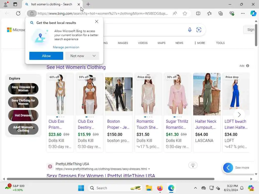Select 'Sexy Dresses for Women' explore chip
Screen dimensions: 259x194
[x=23, y=89]
